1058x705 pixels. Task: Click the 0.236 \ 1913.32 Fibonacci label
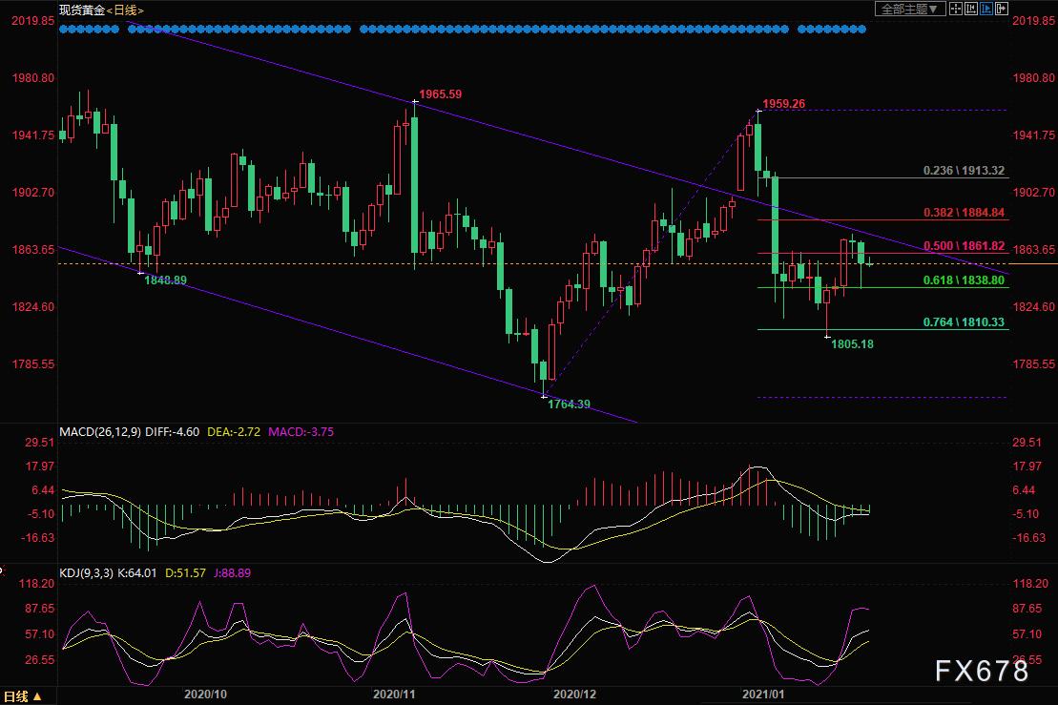point(964,171)
